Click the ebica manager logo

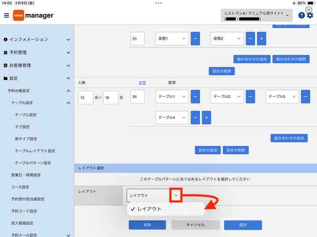(x=33, y=15)
